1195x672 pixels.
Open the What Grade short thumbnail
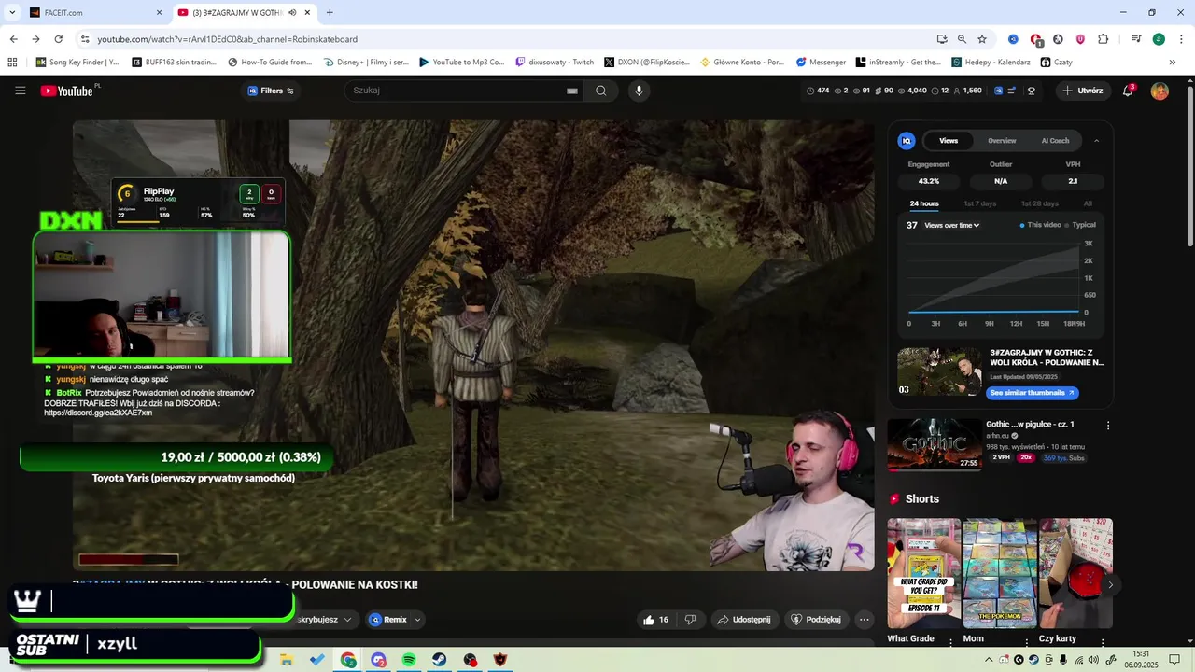tap(923, 573)
